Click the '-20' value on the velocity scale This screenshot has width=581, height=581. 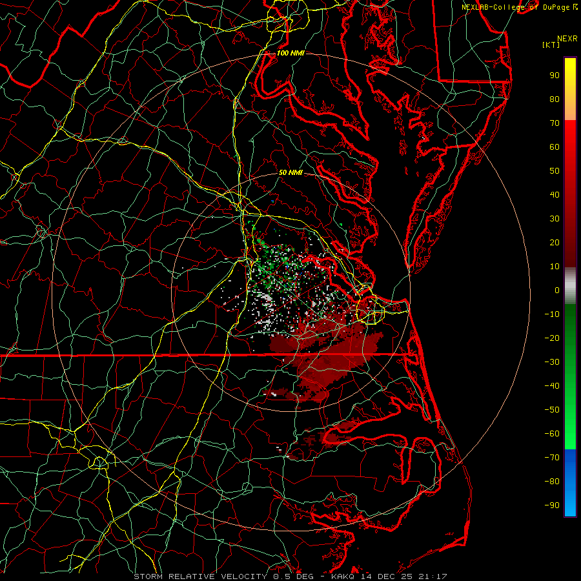point(552,338)
